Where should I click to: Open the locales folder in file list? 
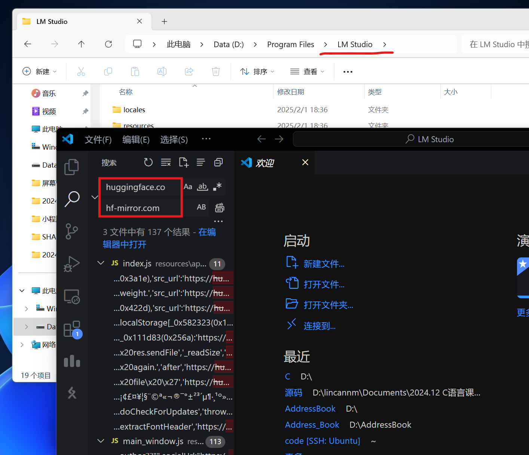point(134,110)
